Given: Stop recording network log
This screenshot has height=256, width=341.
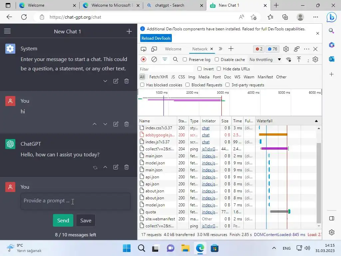Looking at the screenshot, I should pos(144,59).
